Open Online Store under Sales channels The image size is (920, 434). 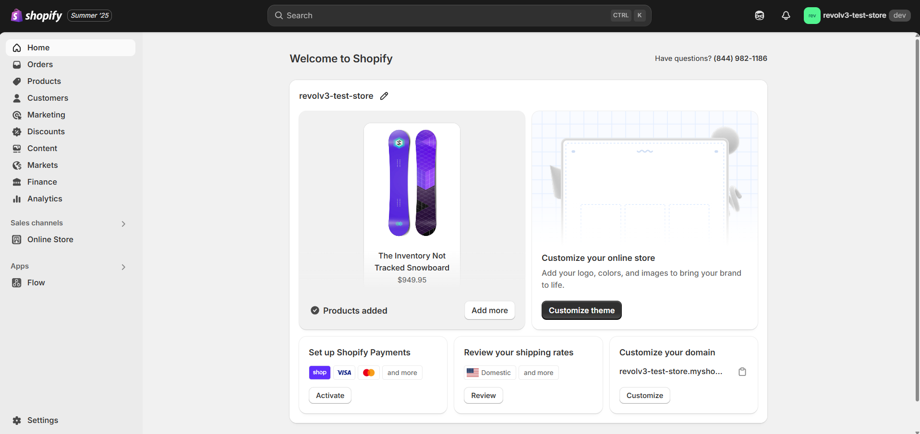tap(49, 239)
